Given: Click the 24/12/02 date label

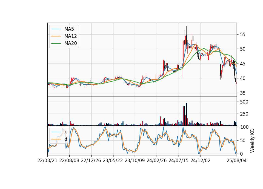Looking at the screenshot, I should click(x=201, y=161).
